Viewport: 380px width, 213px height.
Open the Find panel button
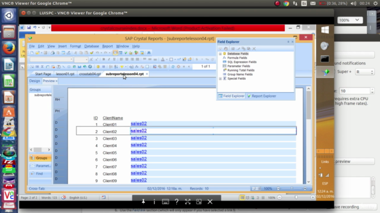point(40,173)
